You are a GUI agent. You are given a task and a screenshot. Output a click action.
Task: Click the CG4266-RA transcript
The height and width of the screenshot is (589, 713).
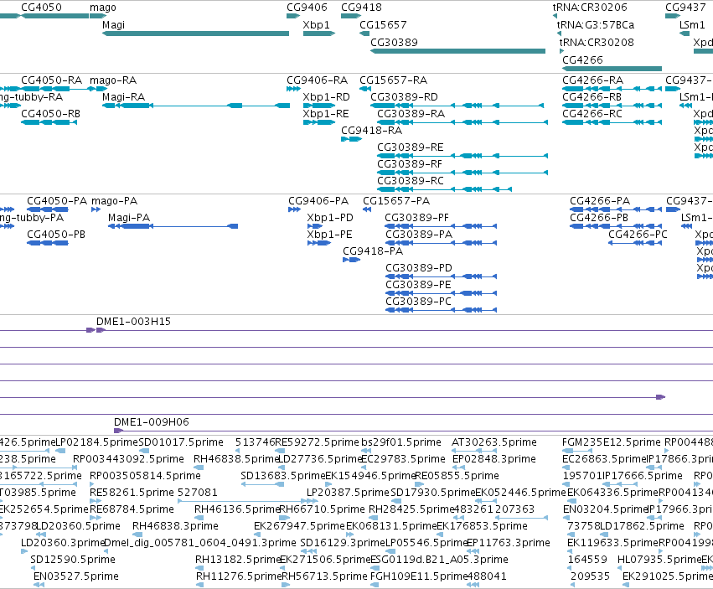[x=612, y=89]
